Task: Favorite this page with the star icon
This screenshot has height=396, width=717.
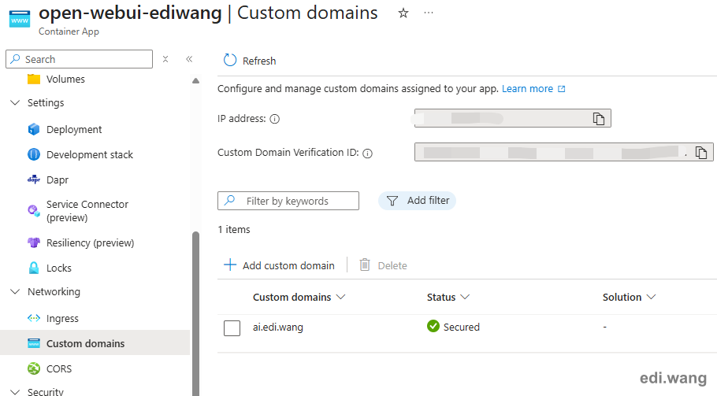Action: click(x=403, y=13)
